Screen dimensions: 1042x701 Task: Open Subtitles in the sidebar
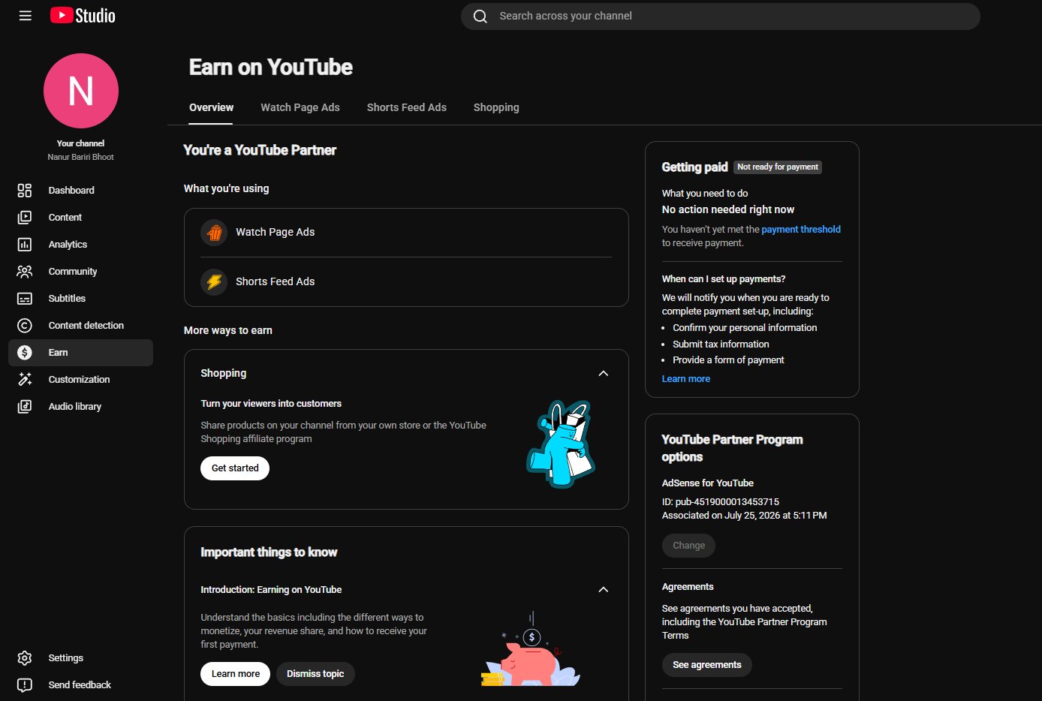[80, 299]
